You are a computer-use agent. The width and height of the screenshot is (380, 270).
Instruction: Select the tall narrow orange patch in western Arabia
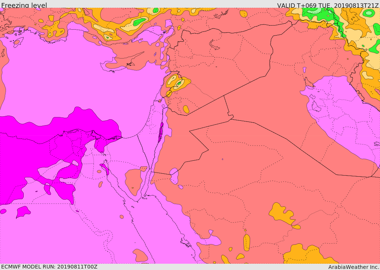pyautogui.click(x=246, y=243)
